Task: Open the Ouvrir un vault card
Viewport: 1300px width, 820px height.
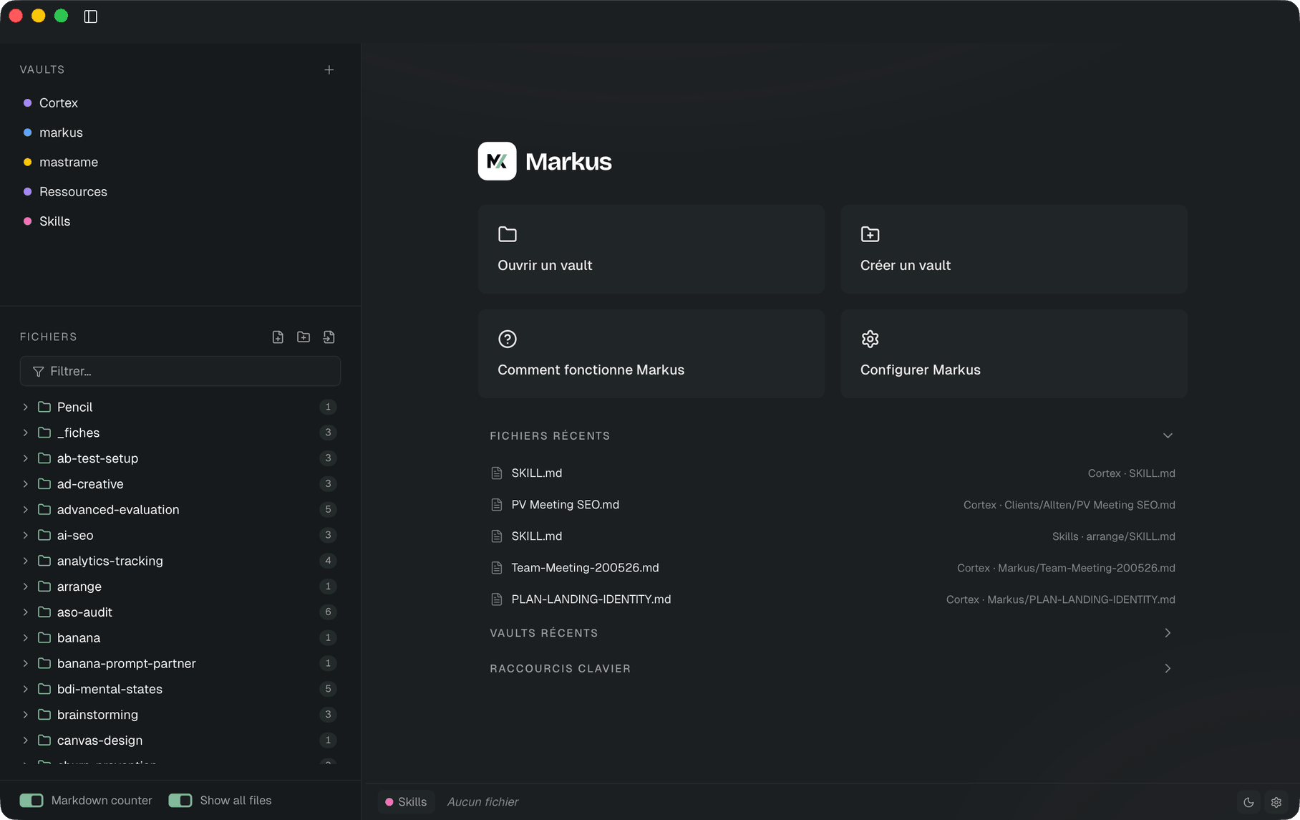Action: (651, 249)
